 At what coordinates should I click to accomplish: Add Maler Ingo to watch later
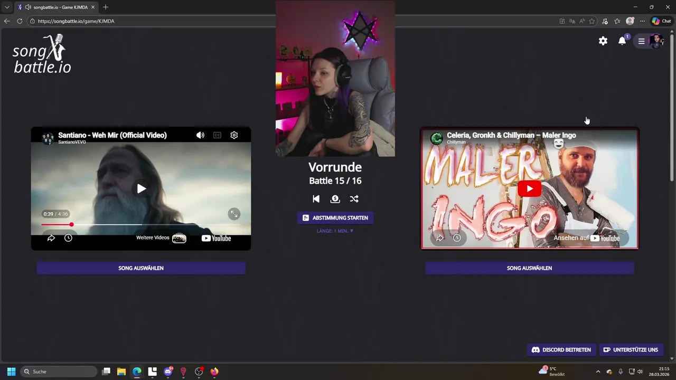[x=457, y=238]
